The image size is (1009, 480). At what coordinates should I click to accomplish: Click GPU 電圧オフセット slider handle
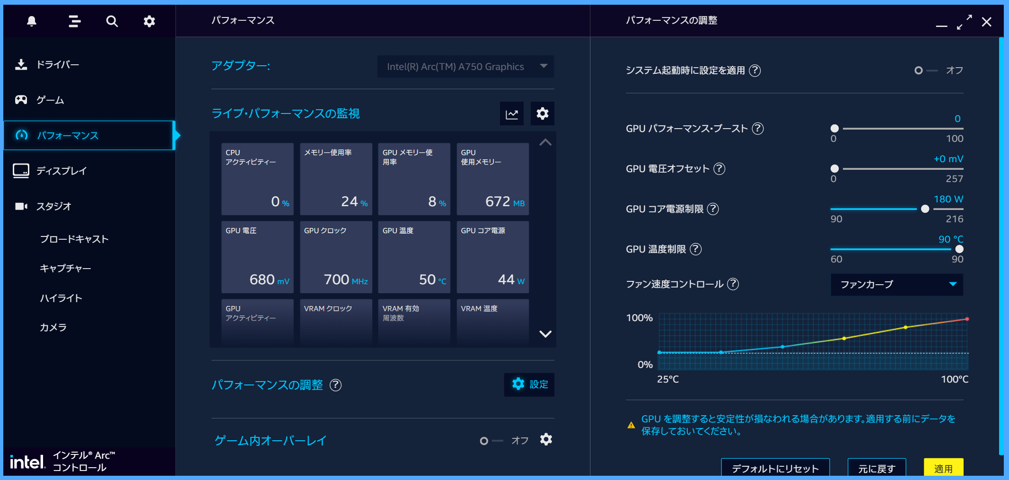click(x=834, y=169)
